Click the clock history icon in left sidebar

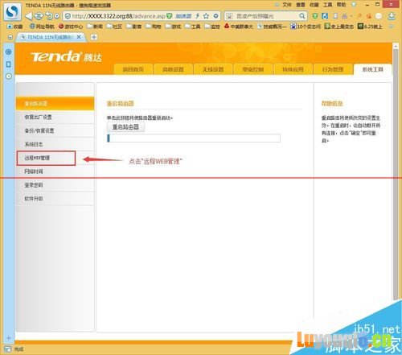point(9,76)
